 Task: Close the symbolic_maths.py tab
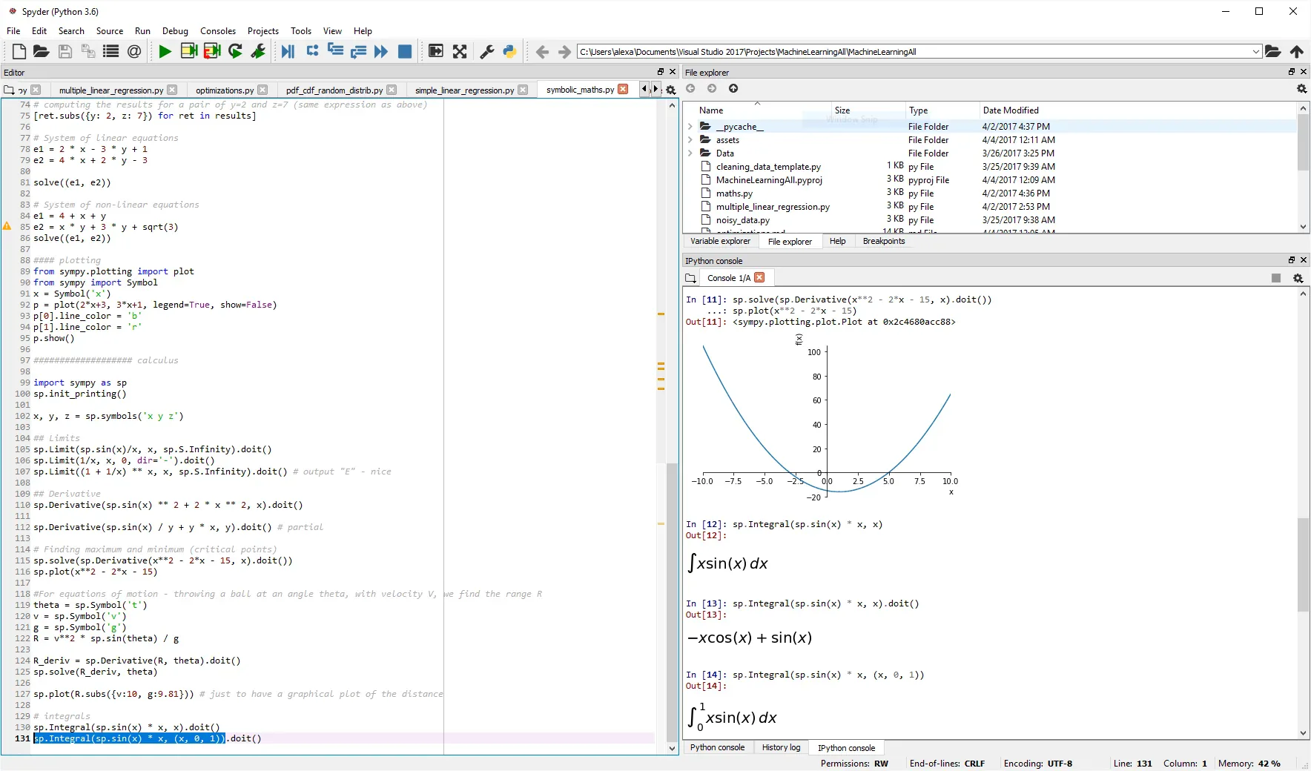[x=623, y=90]
